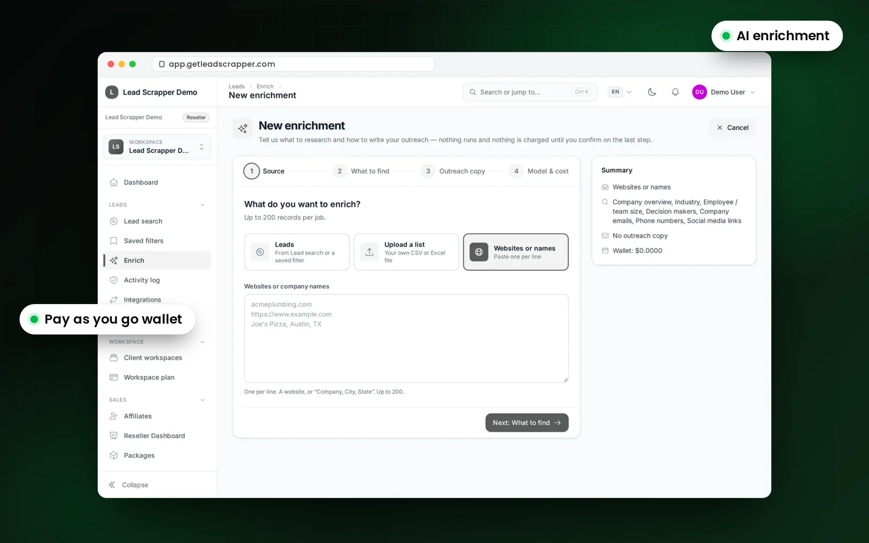Go to step 2 What to find
Screen dimensions: 869x543
(361, 171)
